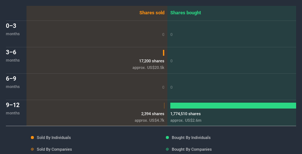Viewport: 302px width, 154px height.
Task: Select the Bought By Companies legend label
Action: coord(192,149)
